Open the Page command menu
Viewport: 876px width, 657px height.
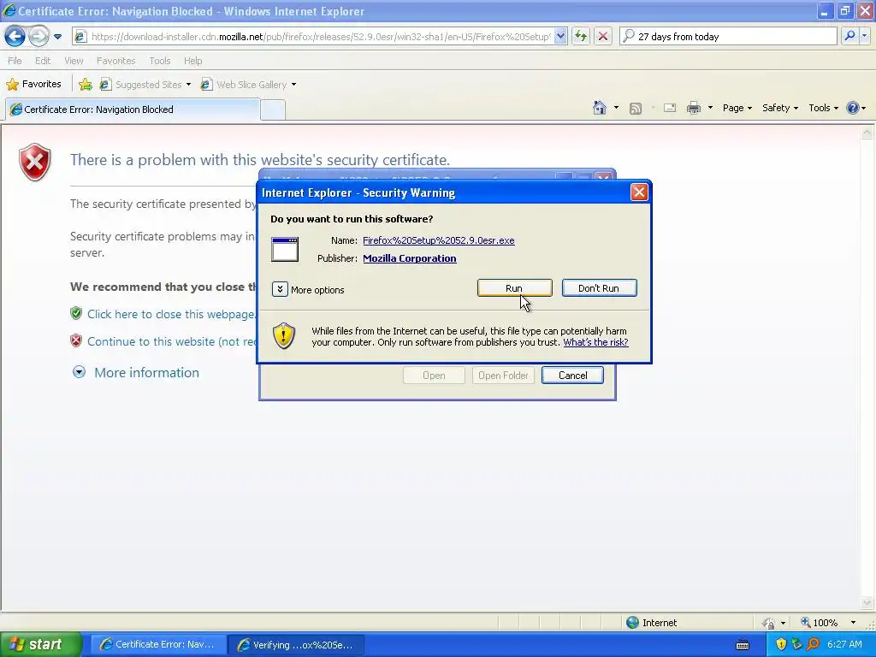tap(737, 108)
